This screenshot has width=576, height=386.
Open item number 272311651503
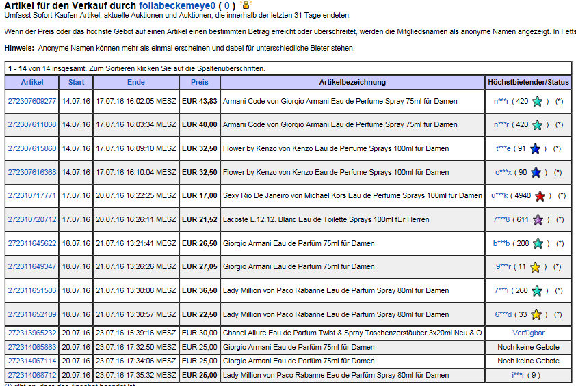(32, 290)
